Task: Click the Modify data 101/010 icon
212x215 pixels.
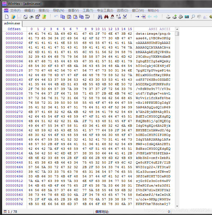Action: (x=88, y=17)
